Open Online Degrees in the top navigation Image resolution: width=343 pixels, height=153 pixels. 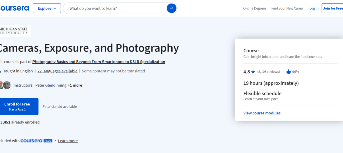[255, 8]
